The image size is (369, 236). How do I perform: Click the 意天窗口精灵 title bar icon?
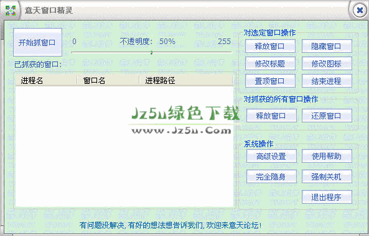11,11
